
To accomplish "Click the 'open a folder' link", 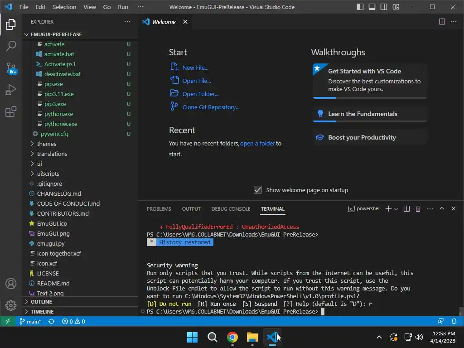I will point(257,144).
